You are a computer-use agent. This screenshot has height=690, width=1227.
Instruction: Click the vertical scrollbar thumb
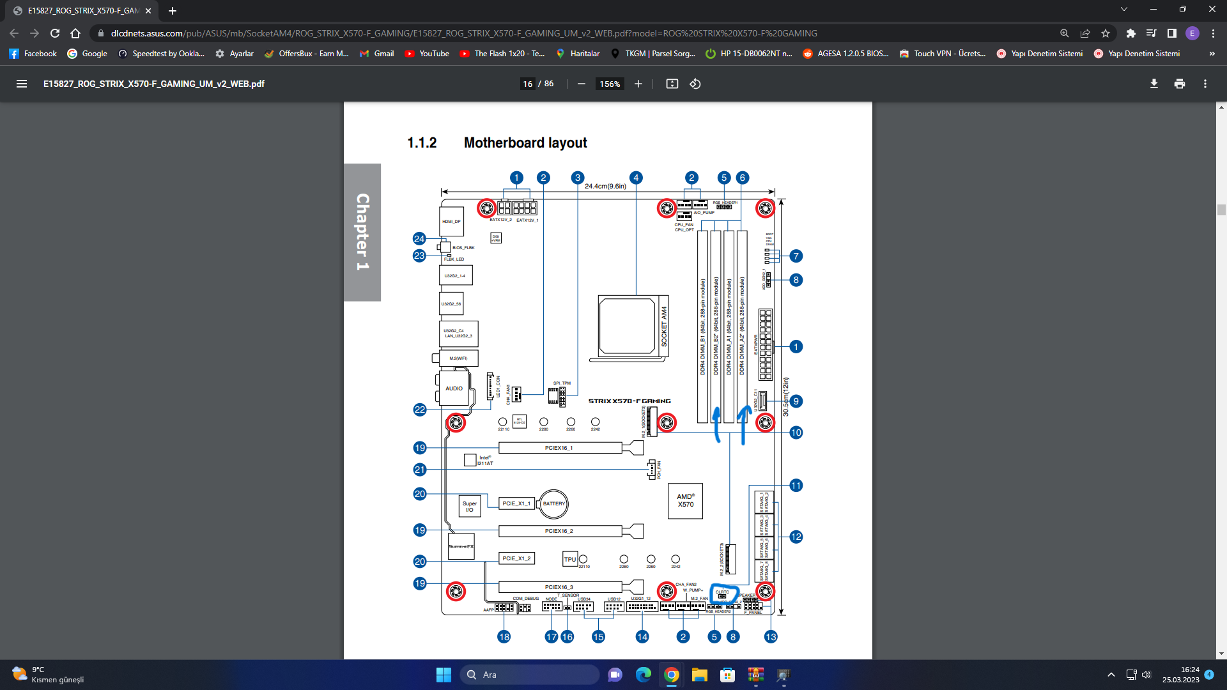point(1221,210)
